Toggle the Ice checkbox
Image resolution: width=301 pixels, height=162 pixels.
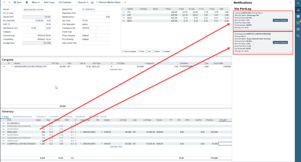coord(146,51)
